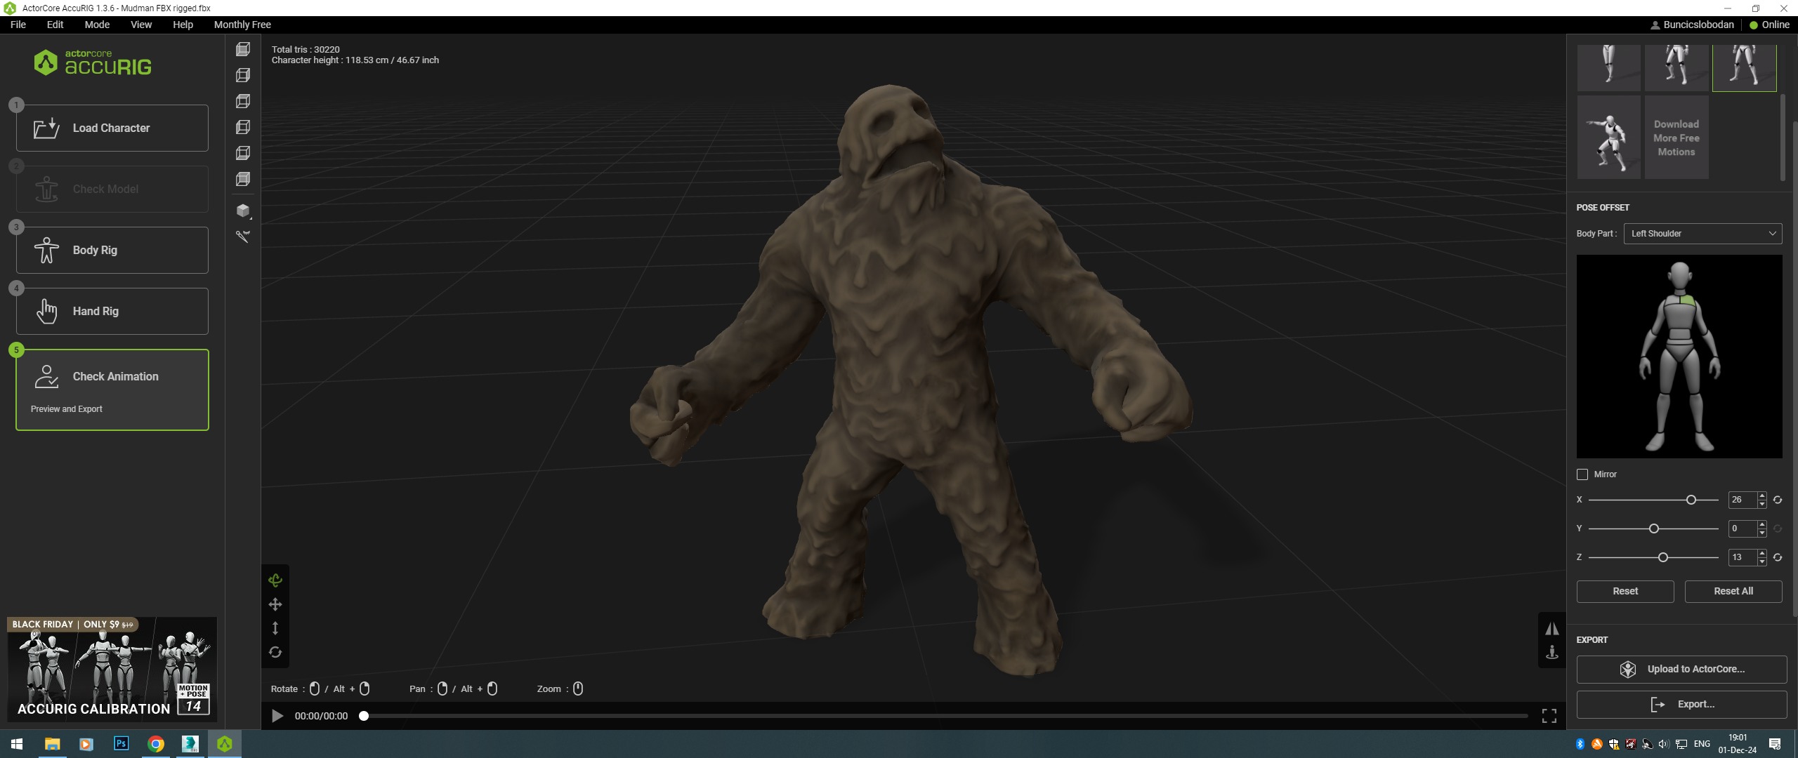Decrease the X value with down arrow
The width and height of the screenshot is (1798, 758).
(1762, 504)
